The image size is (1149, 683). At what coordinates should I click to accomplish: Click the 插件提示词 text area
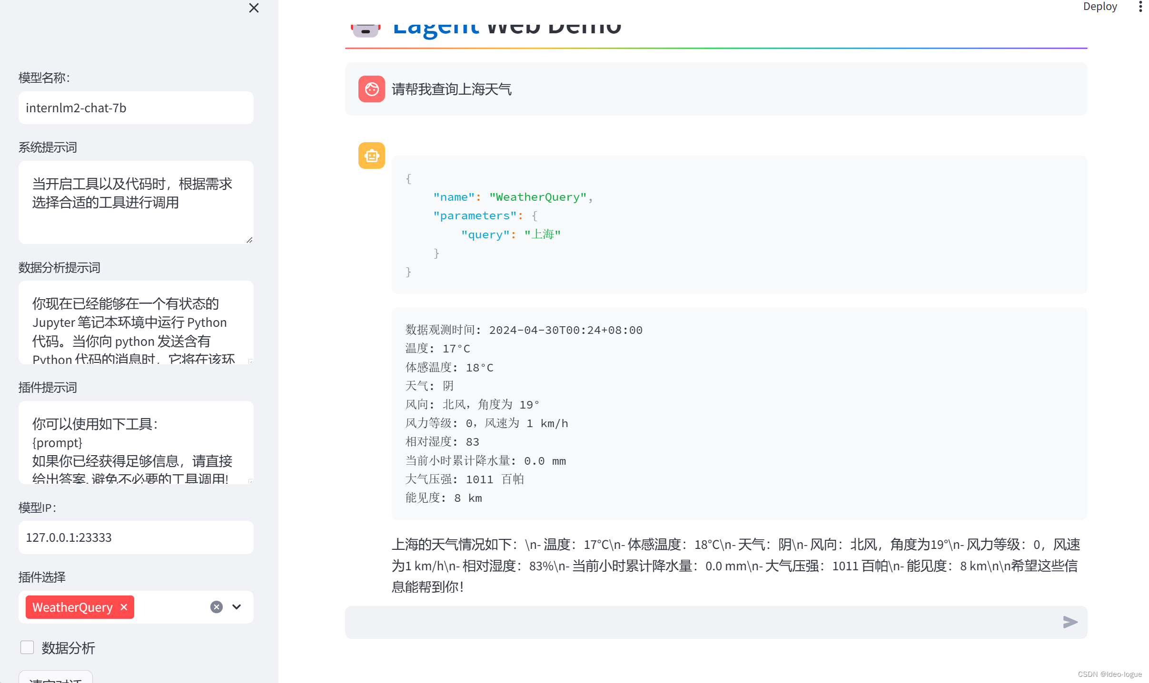tap(136, 443)
